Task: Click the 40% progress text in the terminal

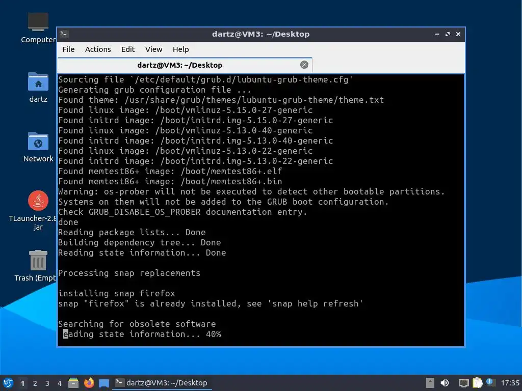Action: point(214,334)
